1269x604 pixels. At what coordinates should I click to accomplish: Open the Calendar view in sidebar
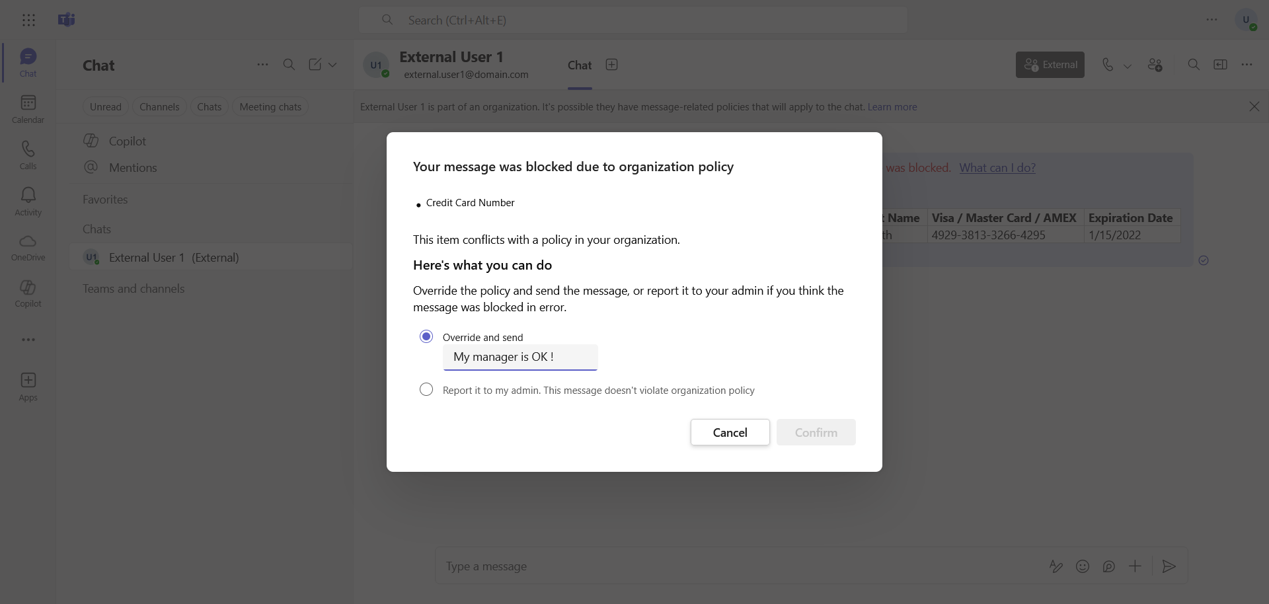[x=28, y=109]
